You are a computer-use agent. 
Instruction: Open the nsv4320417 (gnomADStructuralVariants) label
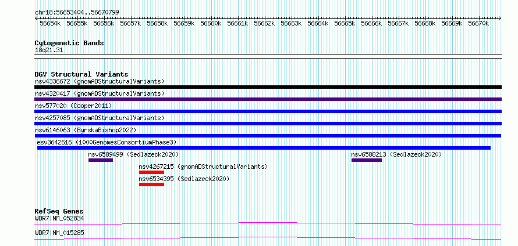click(100, 93)
